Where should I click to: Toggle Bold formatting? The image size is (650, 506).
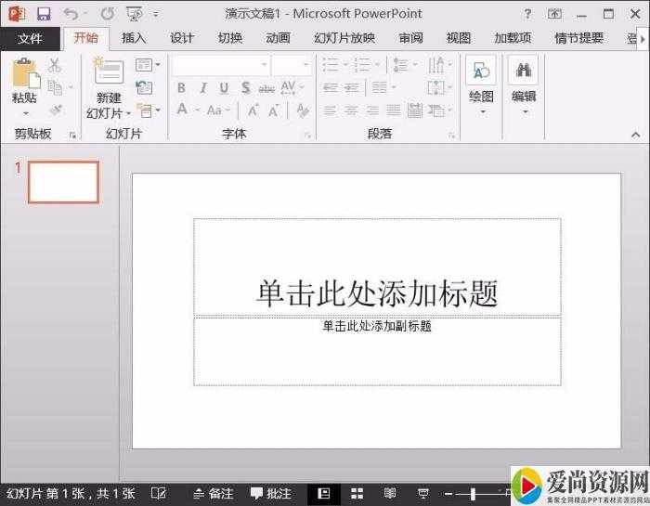tap(181, 88)
